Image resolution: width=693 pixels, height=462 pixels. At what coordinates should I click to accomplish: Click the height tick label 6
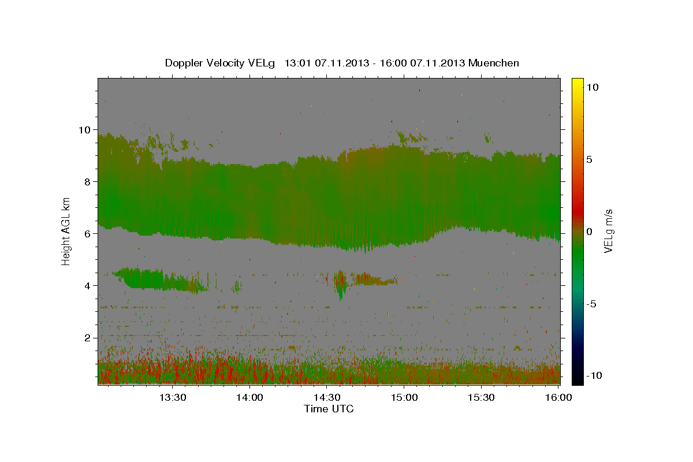(x=88, y=234)
